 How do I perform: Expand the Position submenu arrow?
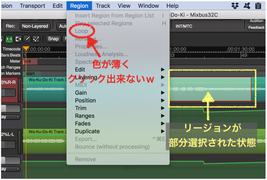[163, 101]
